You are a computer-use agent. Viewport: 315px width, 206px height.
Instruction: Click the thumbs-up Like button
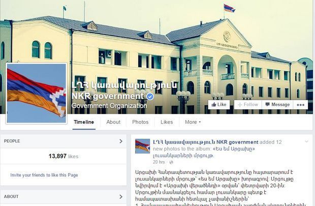click(x=219, y=105)
